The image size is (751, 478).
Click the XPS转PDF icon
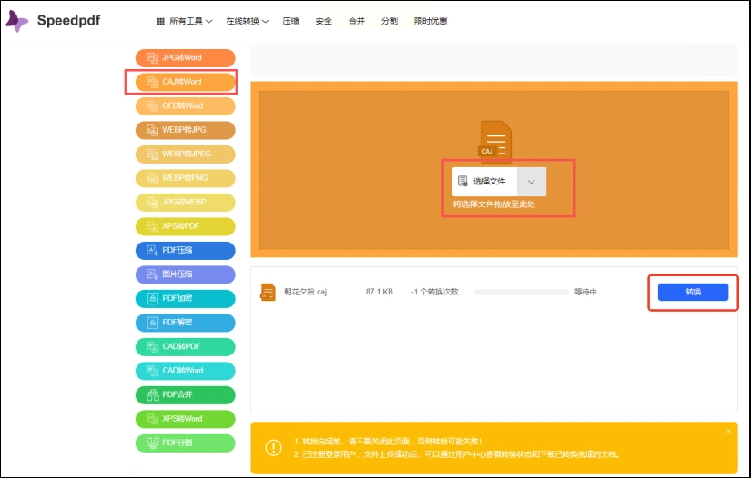[152, 226]
